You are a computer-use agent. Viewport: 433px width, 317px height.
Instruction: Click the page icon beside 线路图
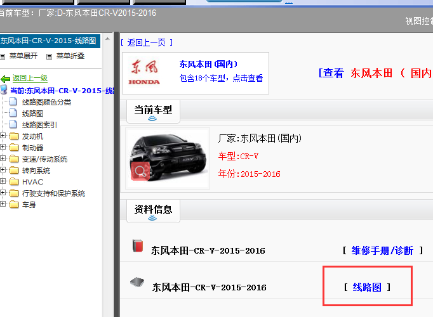pos(13,113)
